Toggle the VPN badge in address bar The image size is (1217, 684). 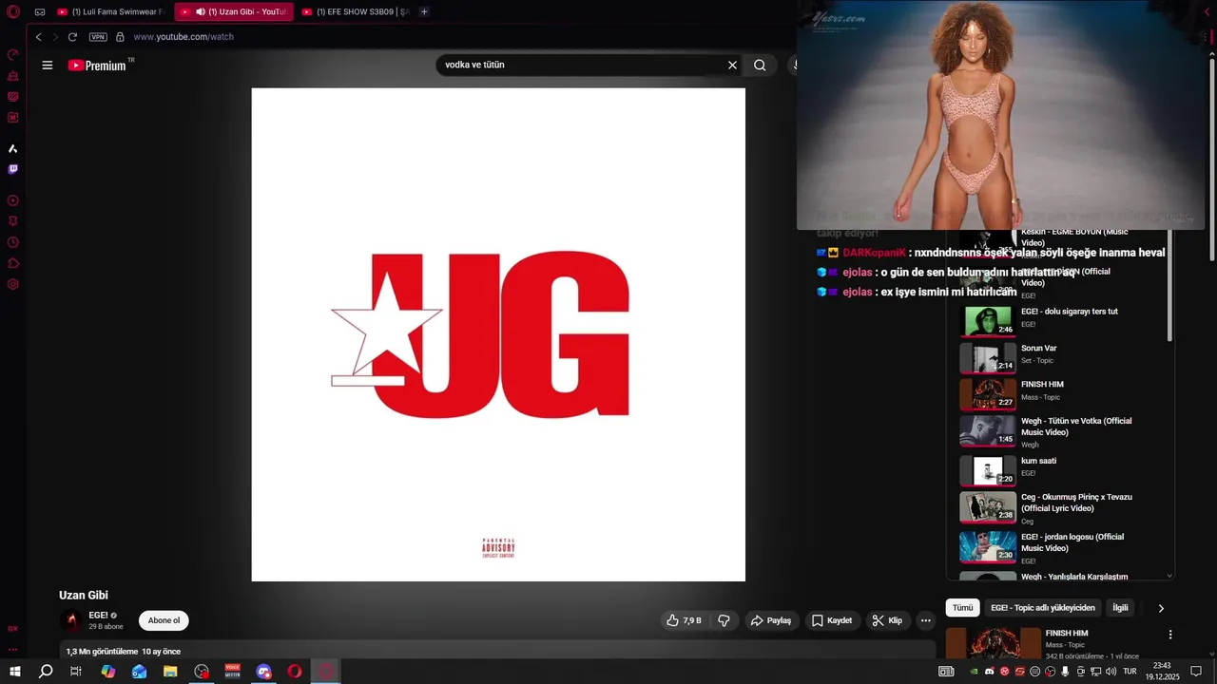(x=98, y=37)
